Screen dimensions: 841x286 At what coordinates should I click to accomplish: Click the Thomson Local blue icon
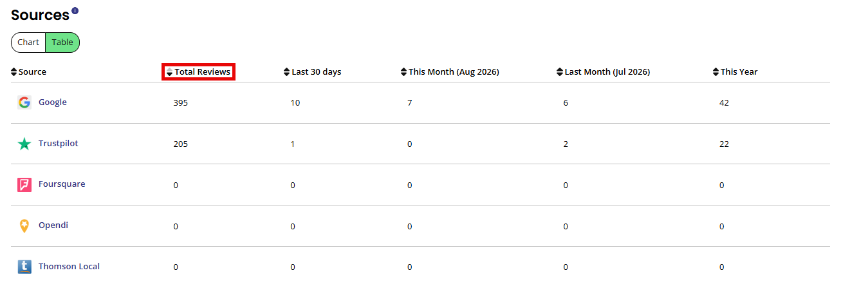point(24,267)
